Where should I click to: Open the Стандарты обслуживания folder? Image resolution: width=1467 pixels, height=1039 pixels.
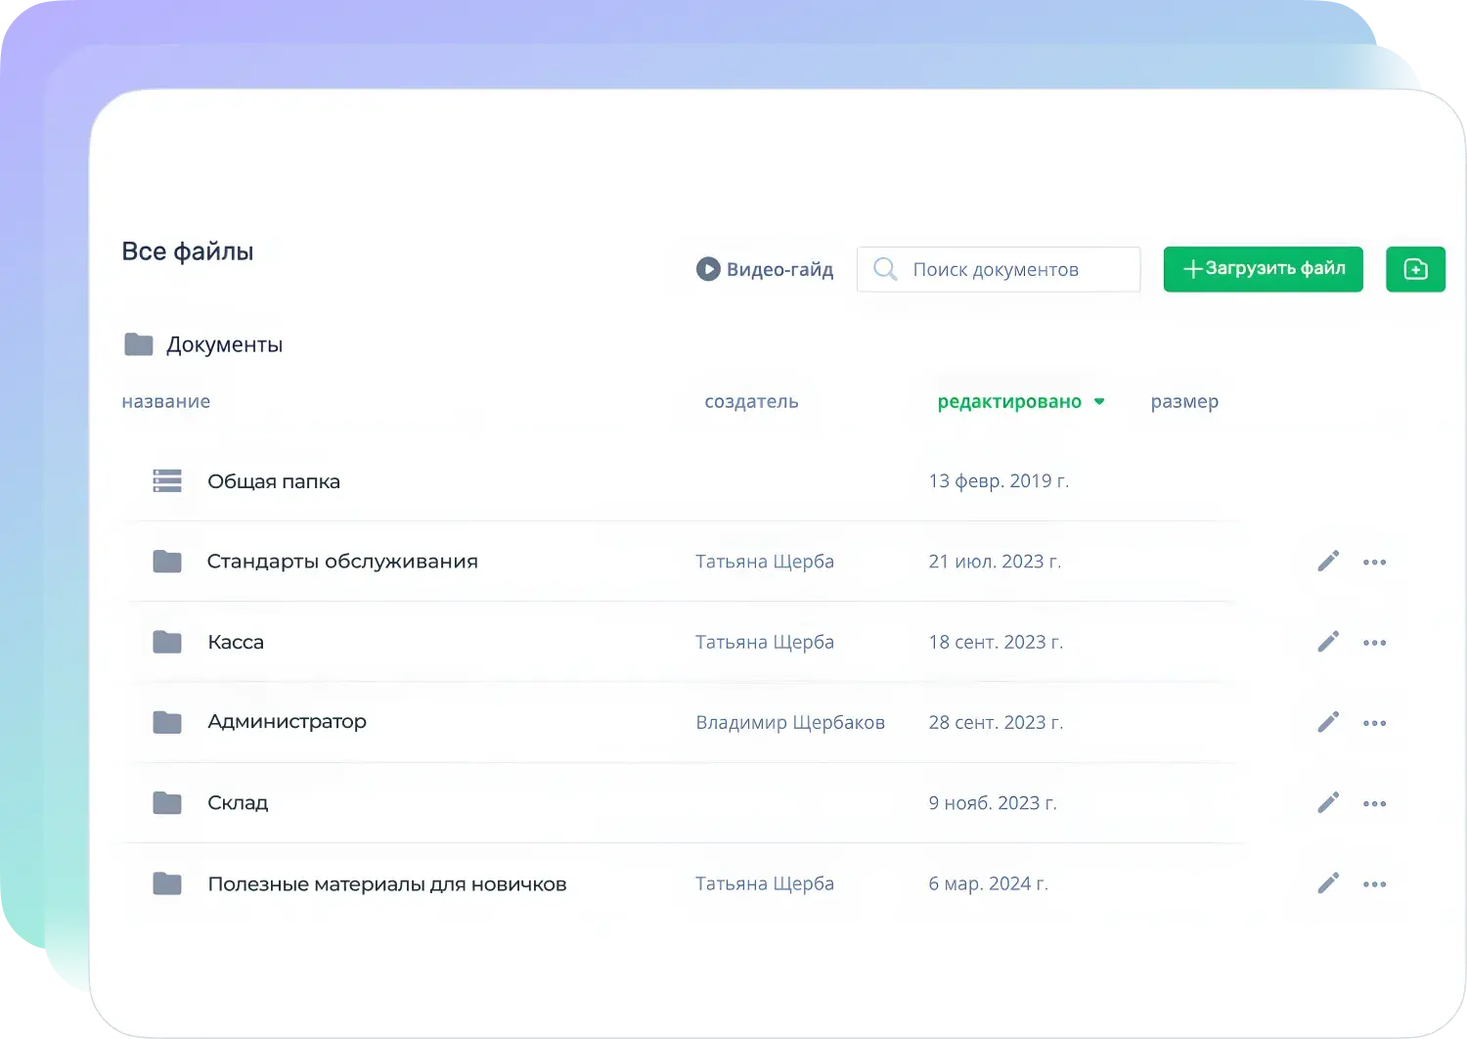click(342, 562)
